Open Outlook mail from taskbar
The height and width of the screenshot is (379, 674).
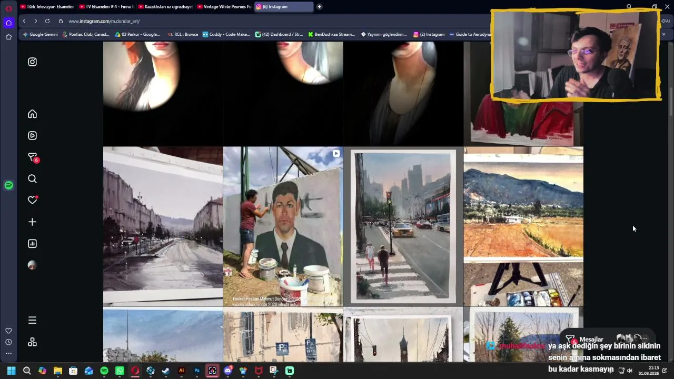click(88, 371)
